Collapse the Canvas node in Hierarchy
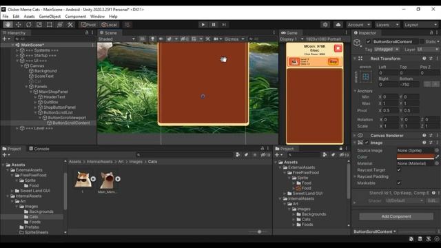Viewport: 441px width, 248px height. pos(21,66)
